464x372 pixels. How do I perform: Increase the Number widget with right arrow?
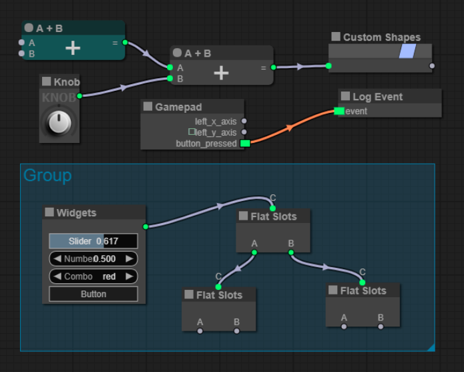point(130,258)
